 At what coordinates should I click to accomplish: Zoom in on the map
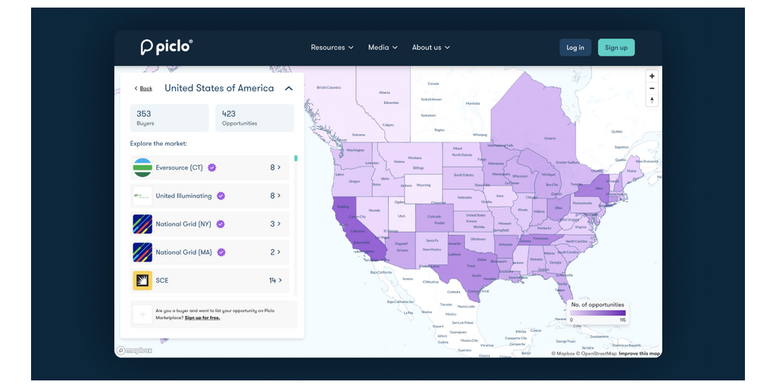(652, 77)
